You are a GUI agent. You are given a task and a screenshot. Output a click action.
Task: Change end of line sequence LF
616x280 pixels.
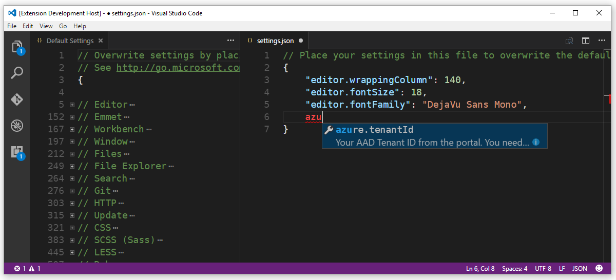(562, 268)
